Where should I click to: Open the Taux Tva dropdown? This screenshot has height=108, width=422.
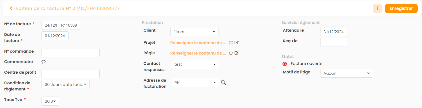tap(50, 101)
